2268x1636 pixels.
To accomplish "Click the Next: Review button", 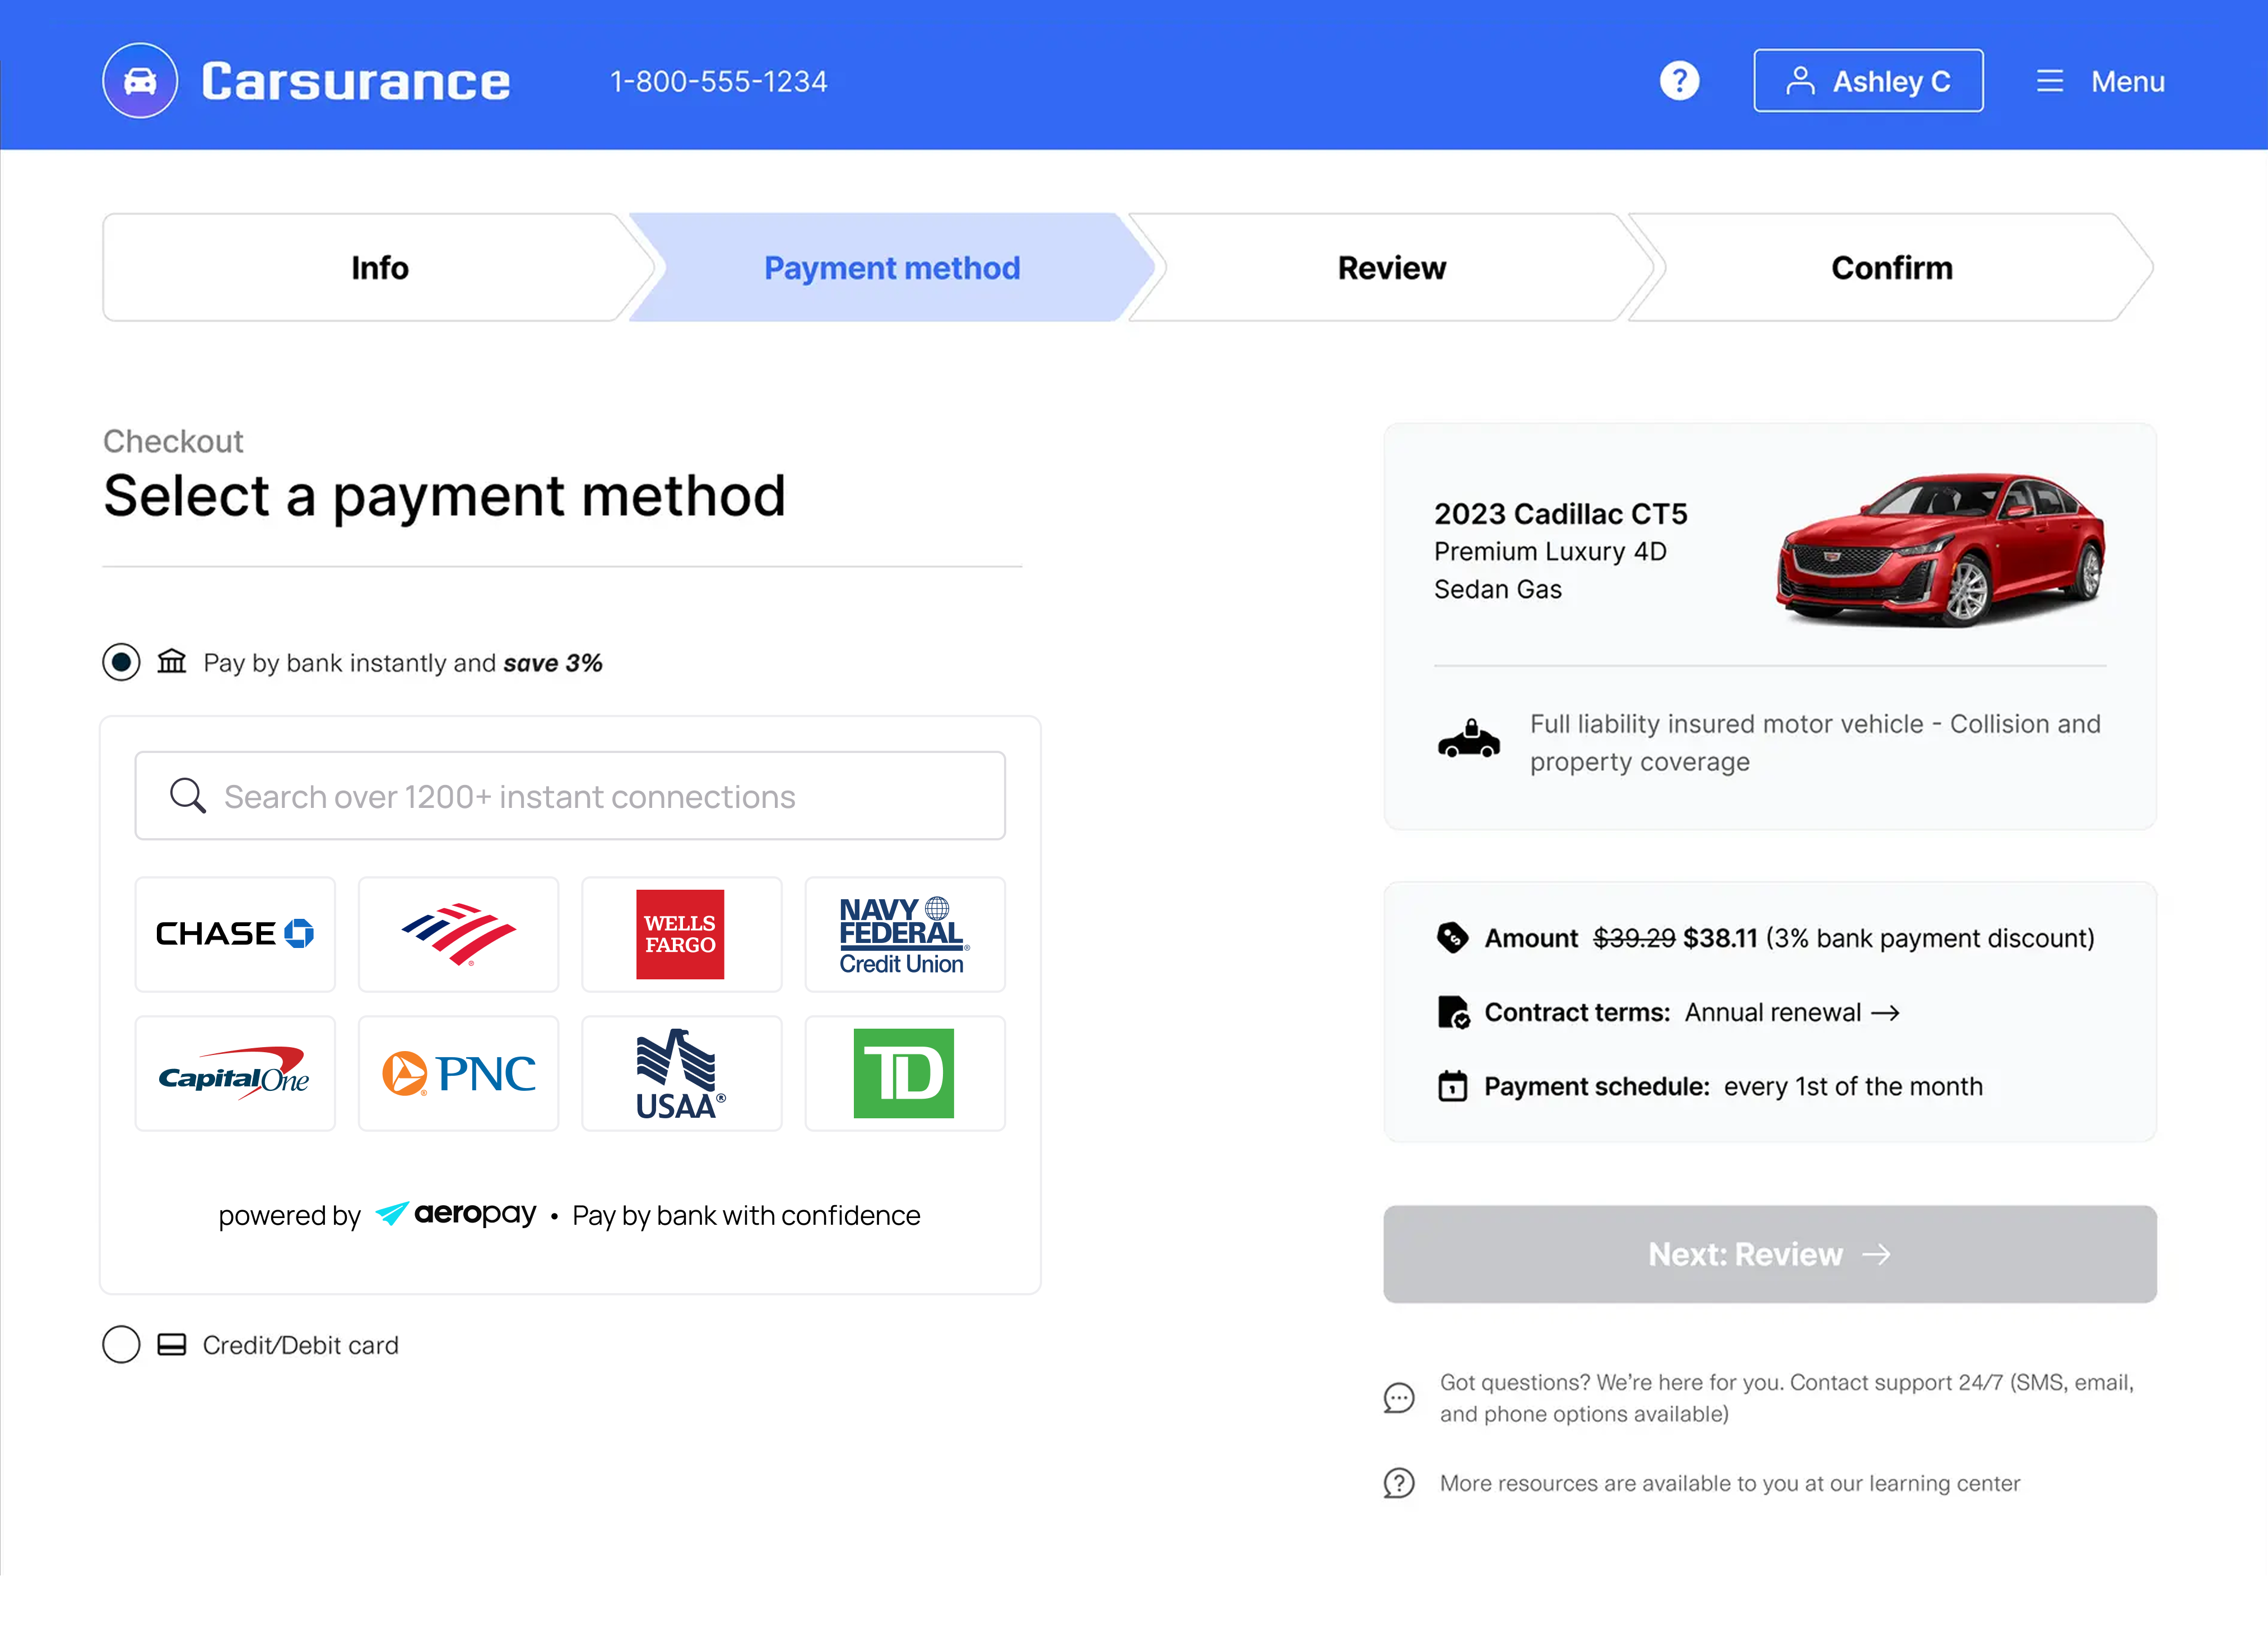I will tap(1769, 1254).
